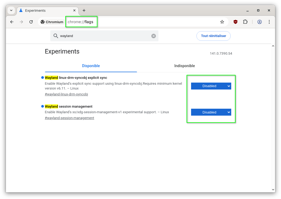Open the Extensions puzzle piece menu
The width and height of the screenshot is (281, 199).
pyautogui.click(x=245, y=22)
